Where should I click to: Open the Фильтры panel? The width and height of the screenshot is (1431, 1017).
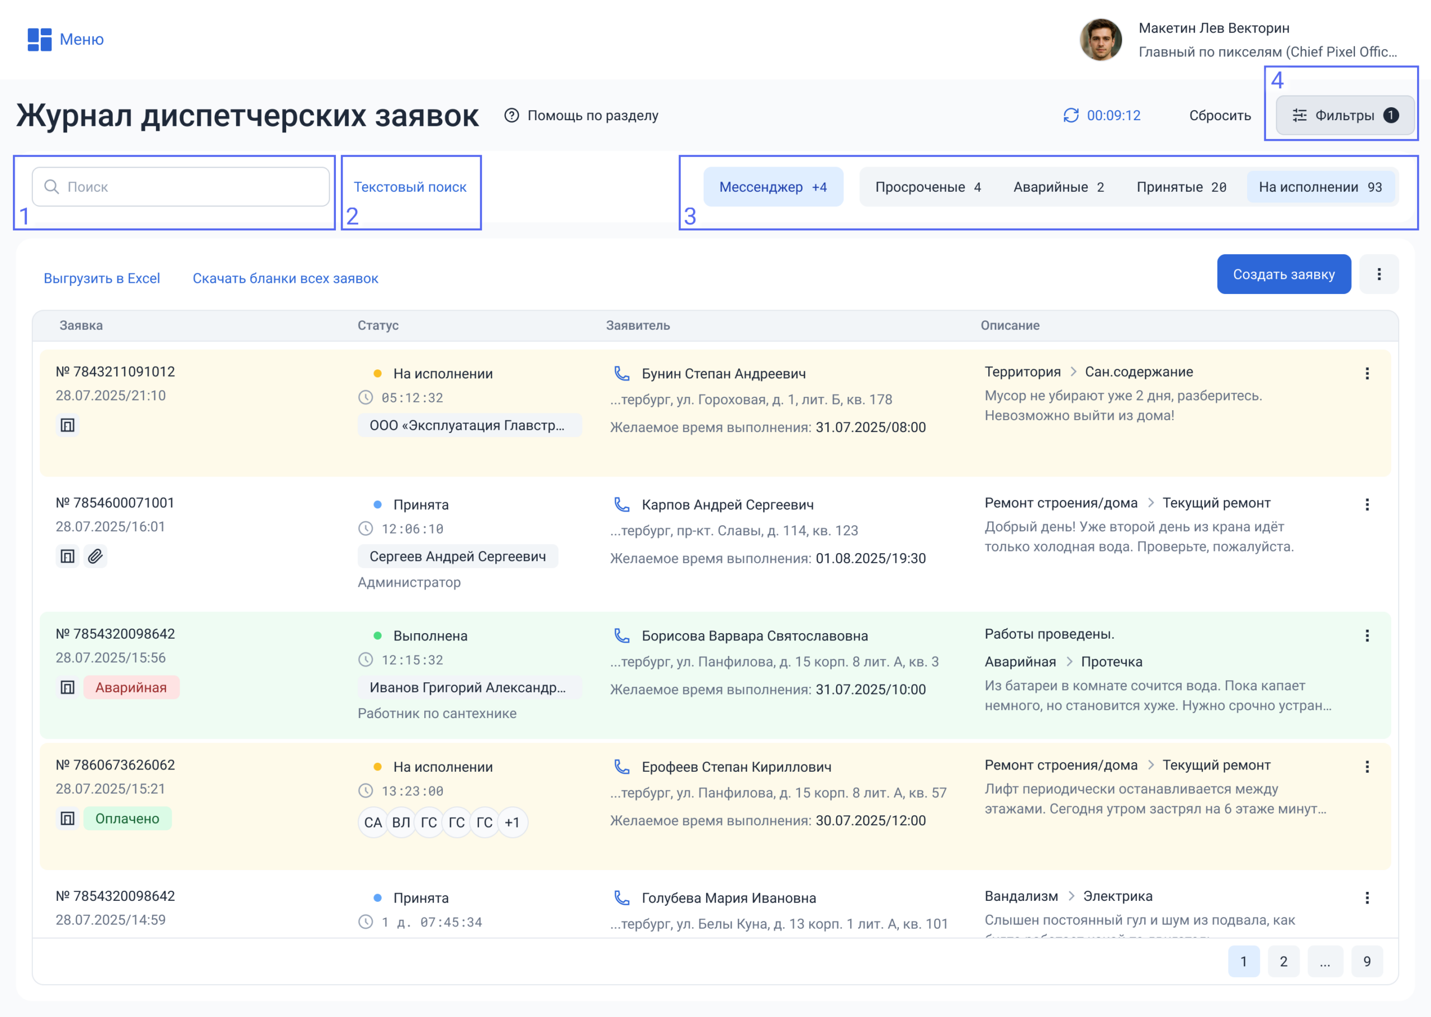(1344, 115)
